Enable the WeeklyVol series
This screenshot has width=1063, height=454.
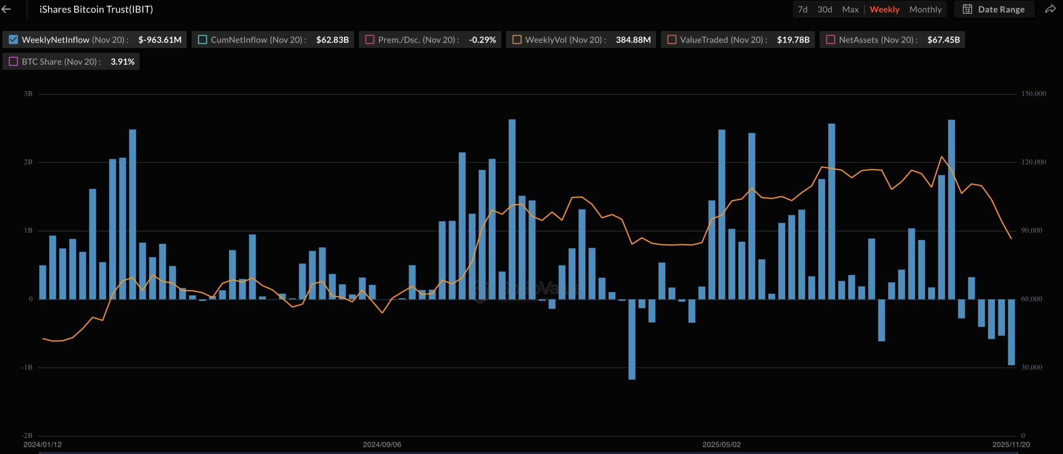tap(516, 39)
